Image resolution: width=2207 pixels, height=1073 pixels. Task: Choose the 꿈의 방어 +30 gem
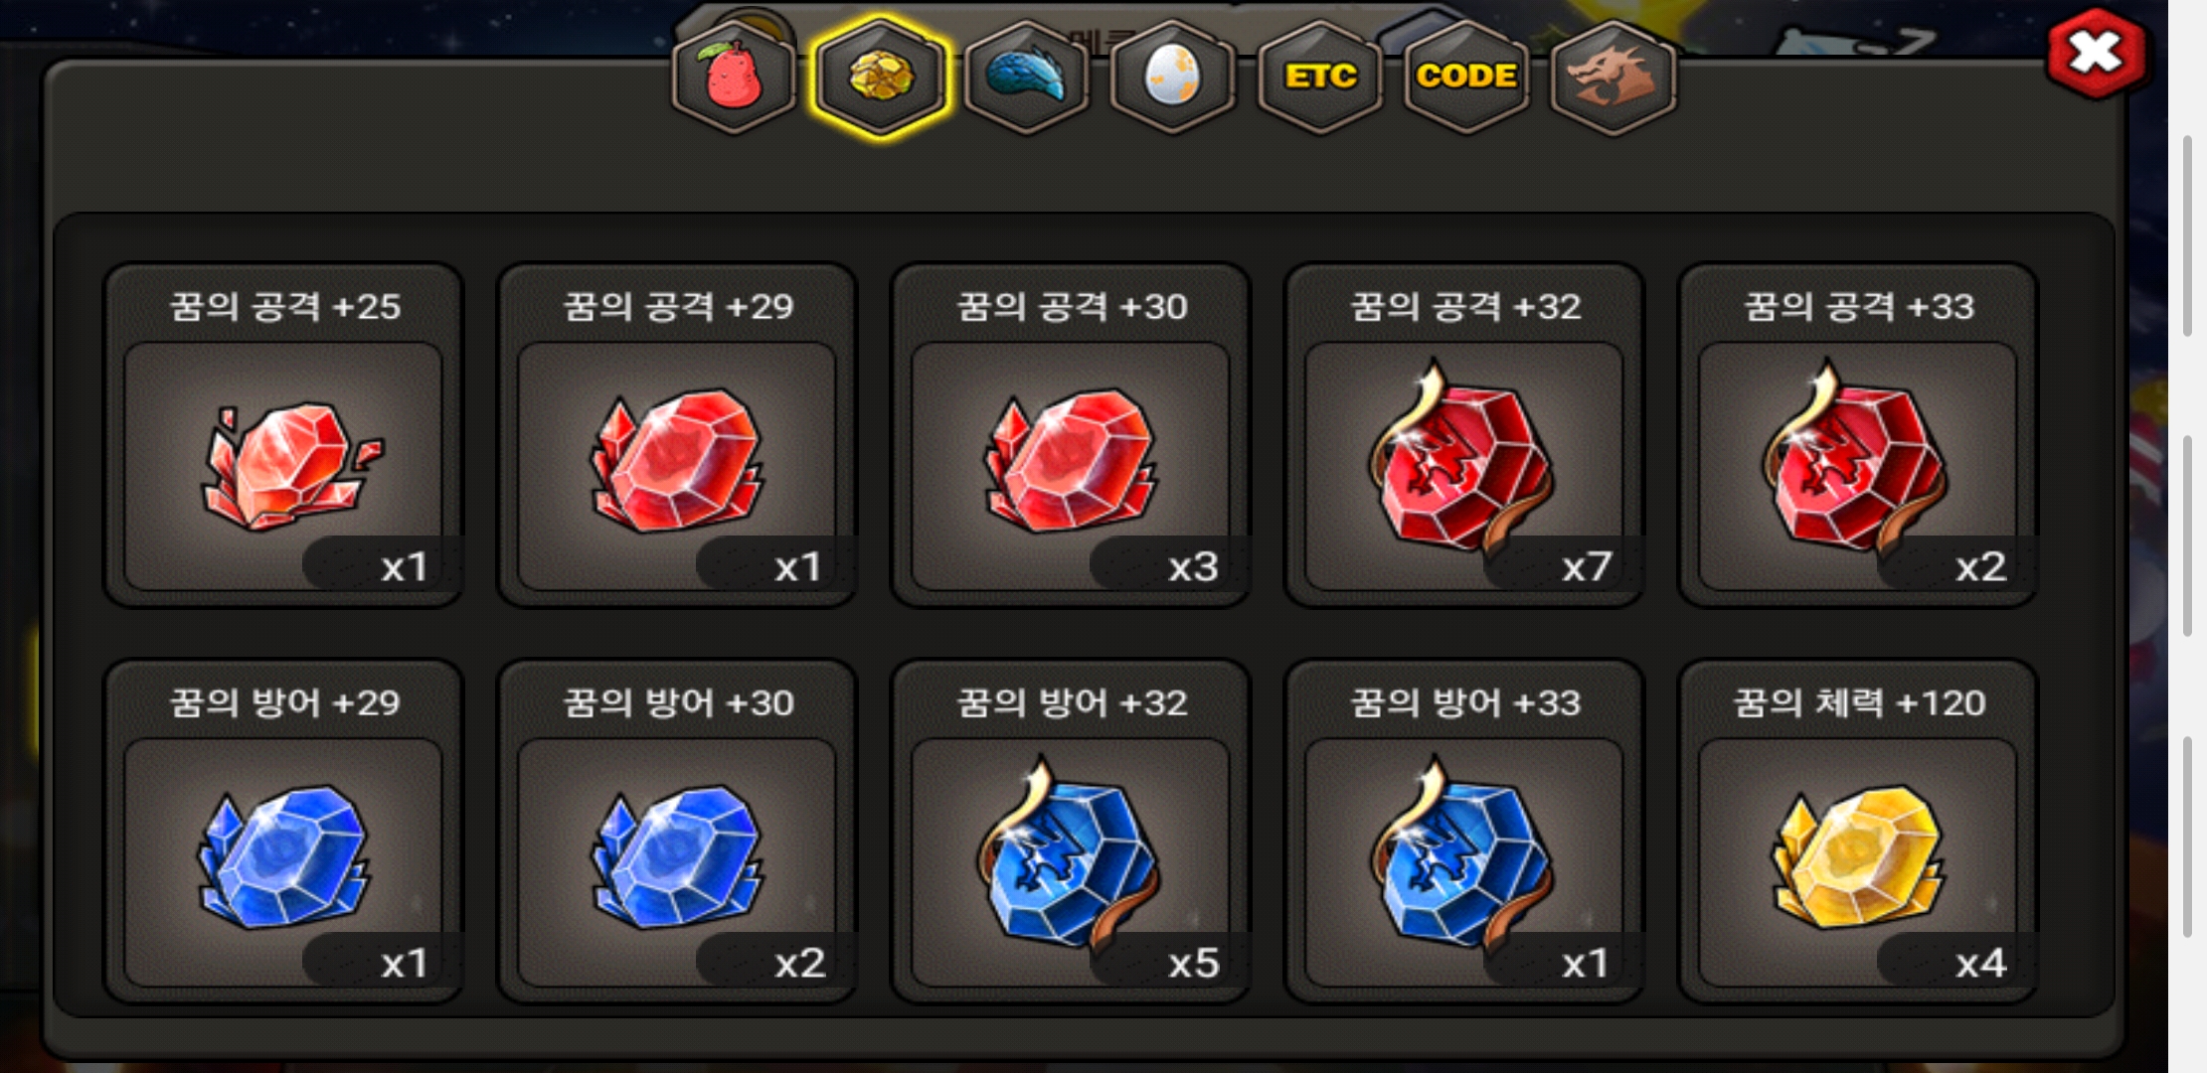click(677, 832)
